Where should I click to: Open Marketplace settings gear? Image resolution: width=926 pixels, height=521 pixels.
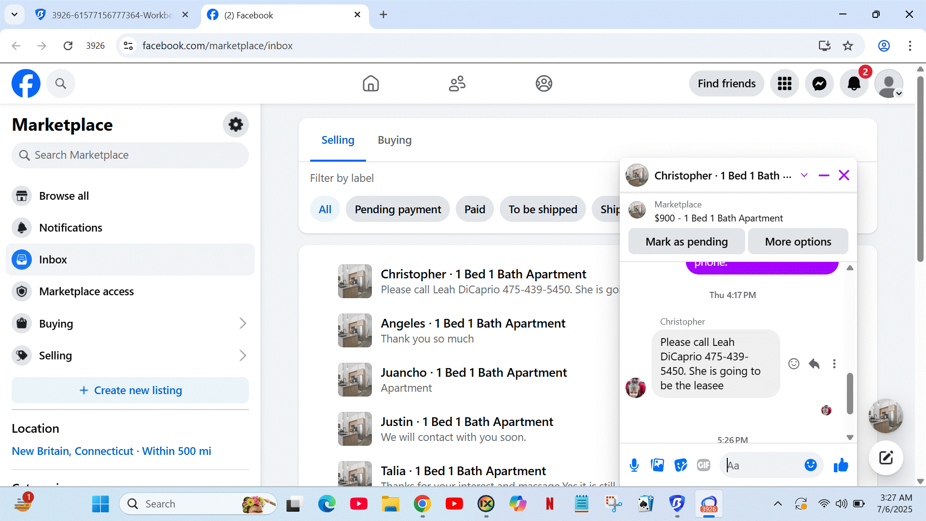coord(235,124)
